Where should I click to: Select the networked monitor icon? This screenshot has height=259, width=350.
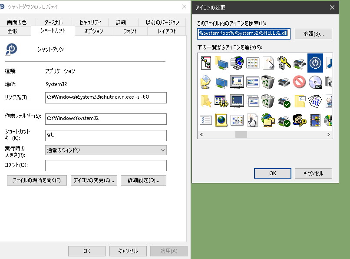220,83
